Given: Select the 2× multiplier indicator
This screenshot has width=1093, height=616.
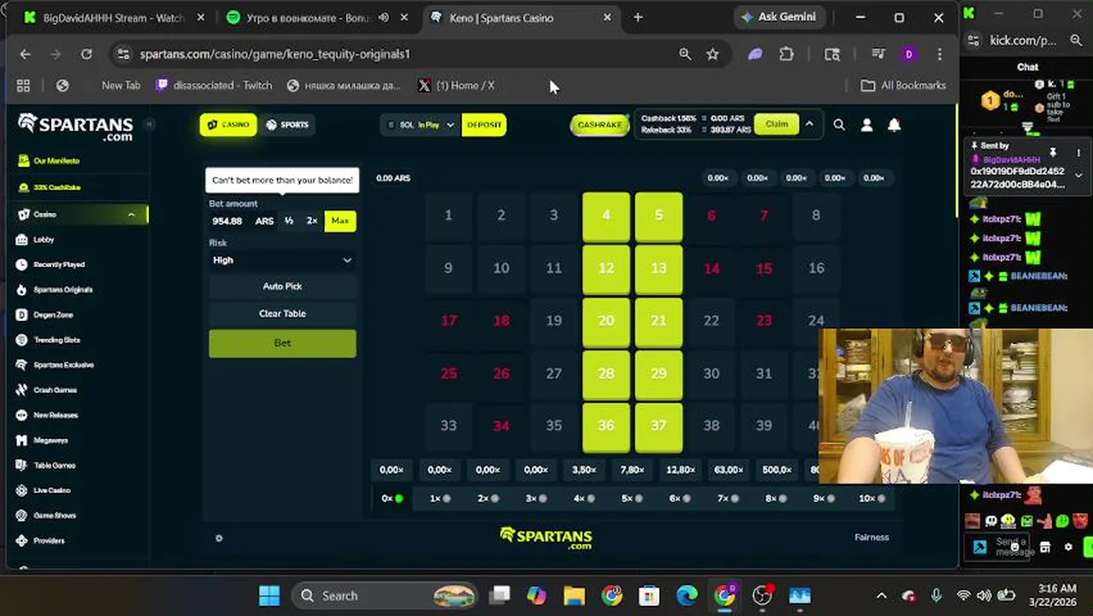Looking at the screenshot, I should (x=488, y=498).
